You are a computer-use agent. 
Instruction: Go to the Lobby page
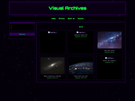(53, 18)
